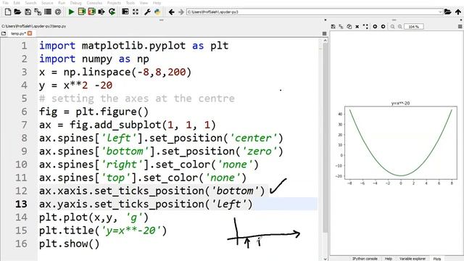Viewport: 464px width, 261px height.
Task: Toggle fullscreen mode icon
Action: [136, 12]
